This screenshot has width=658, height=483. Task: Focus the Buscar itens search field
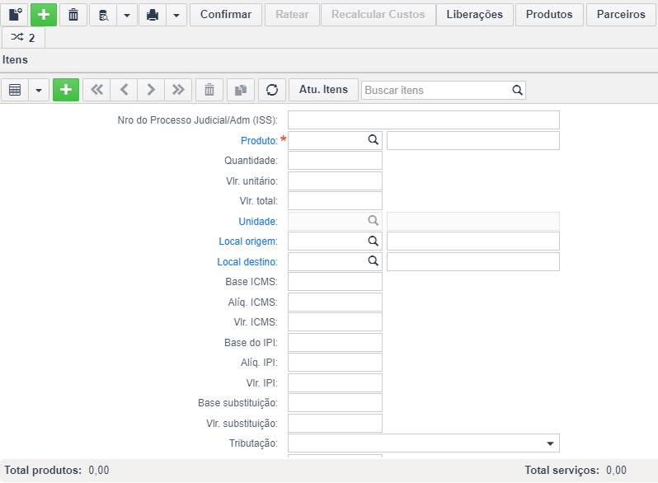435,90
